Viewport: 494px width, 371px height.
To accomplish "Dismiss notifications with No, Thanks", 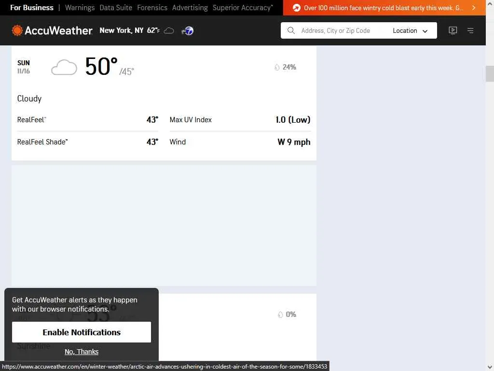I will [82, 352].
